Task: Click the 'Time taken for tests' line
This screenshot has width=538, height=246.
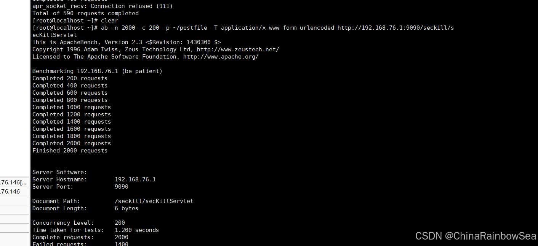Action: click(x=96, y=230)
